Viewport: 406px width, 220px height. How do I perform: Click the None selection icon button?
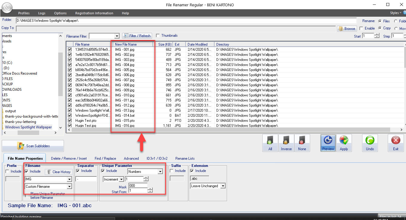click(302, 143)
